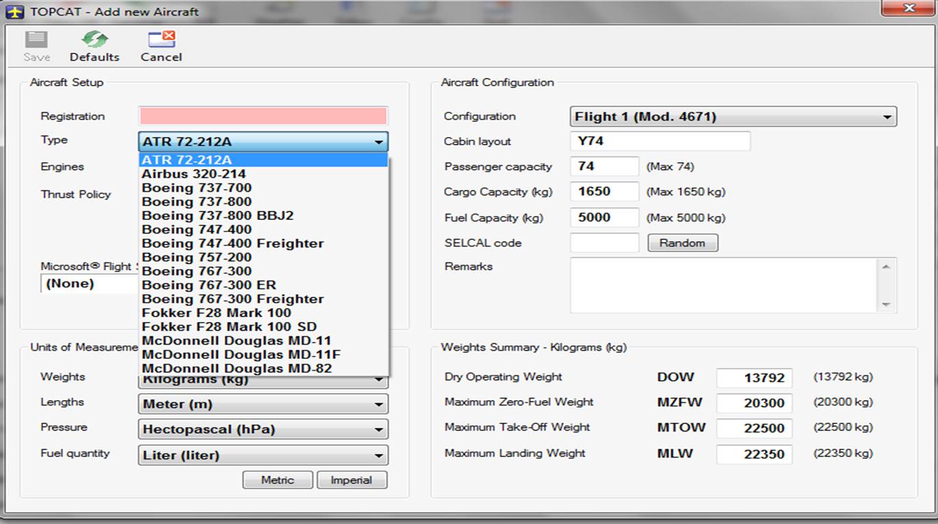938x524 pixels.
Task: Choose Boeing 767-300 from the list
Action: coord(264,271)
